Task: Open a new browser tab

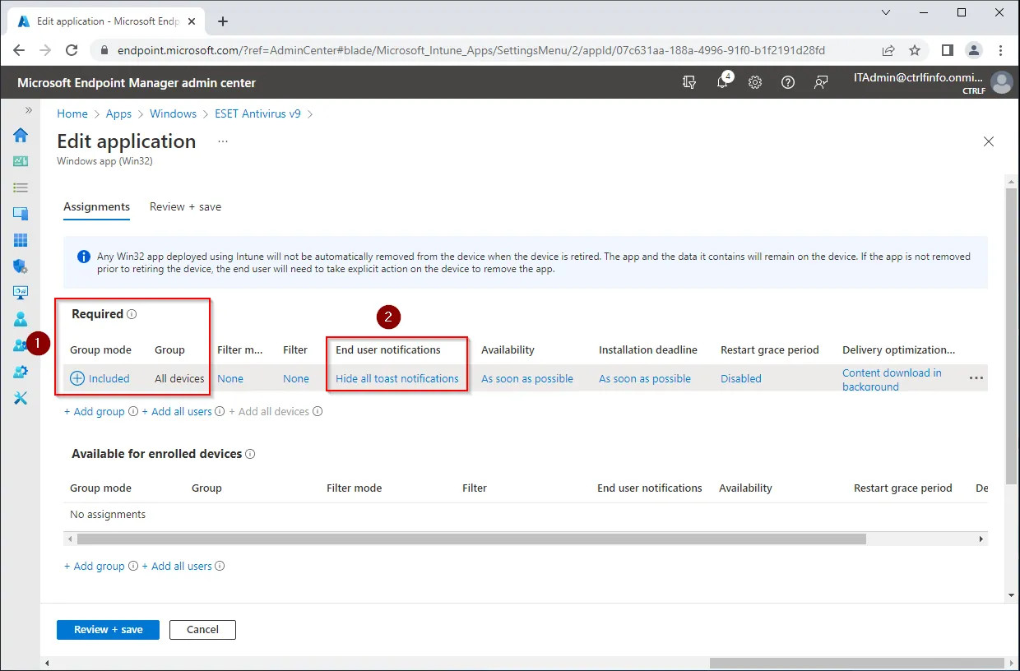Action: pos(223,21)
